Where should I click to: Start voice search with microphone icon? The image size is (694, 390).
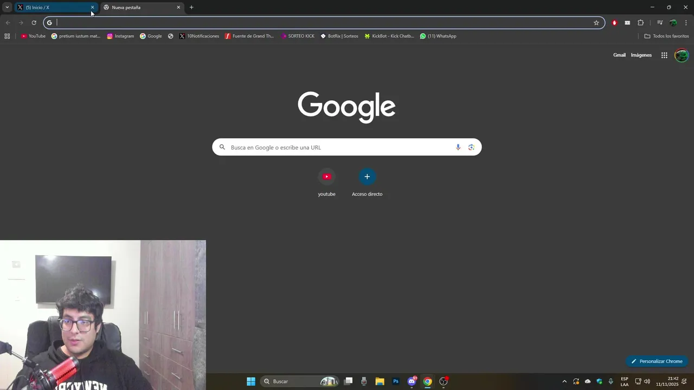[x=458, y=147]
